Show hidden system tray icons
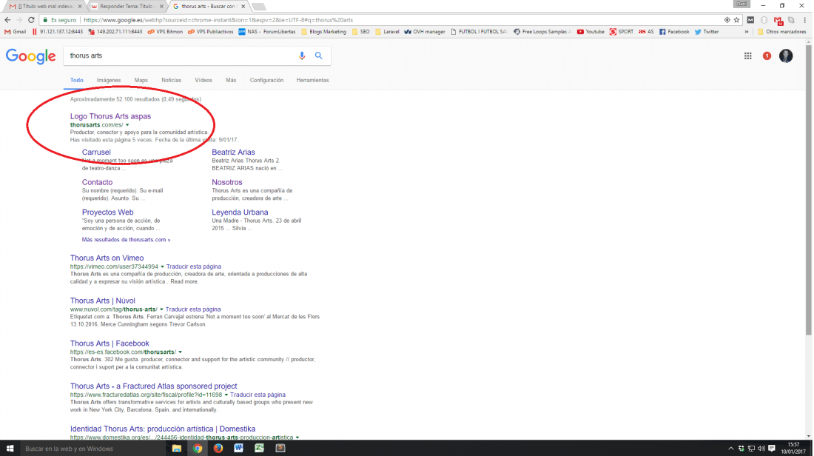This screenshot has width=814, height=456. [x=730, y=448]
